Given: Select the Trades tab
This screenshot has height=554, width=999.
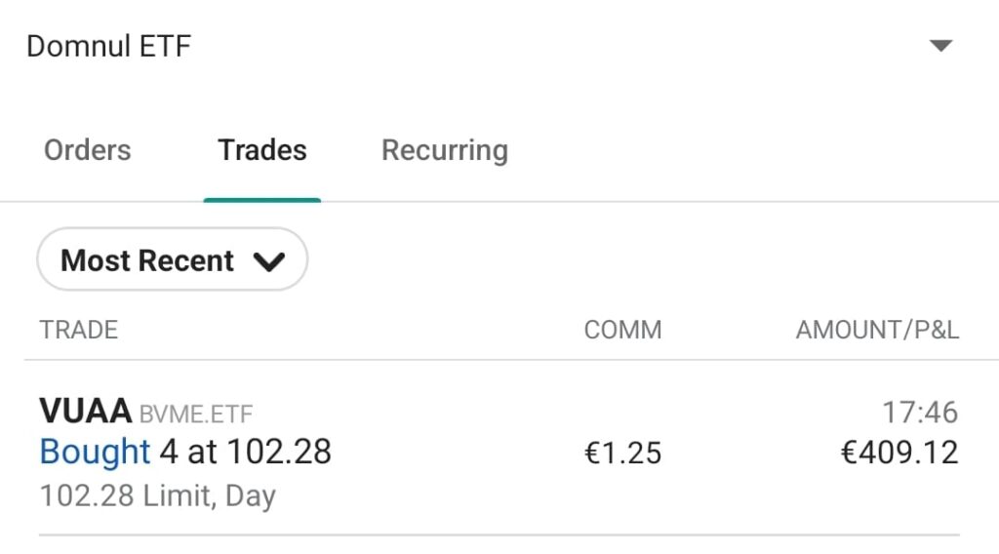Looking at the screenshot, I should [x=261, y=150].
